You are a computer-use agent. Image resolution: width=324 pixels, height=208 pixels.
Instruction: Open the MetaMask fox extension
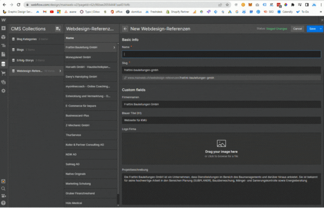tap(250, 5)
